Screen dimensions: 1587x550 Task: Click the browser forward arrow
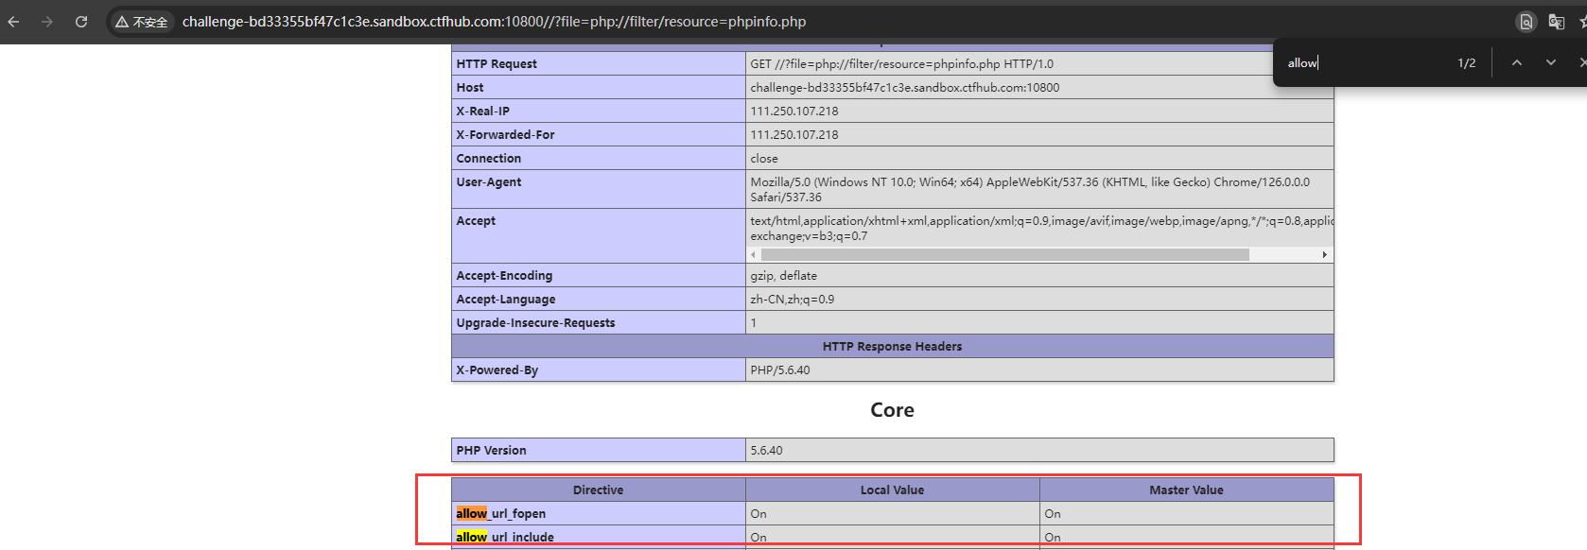[47, 22]
